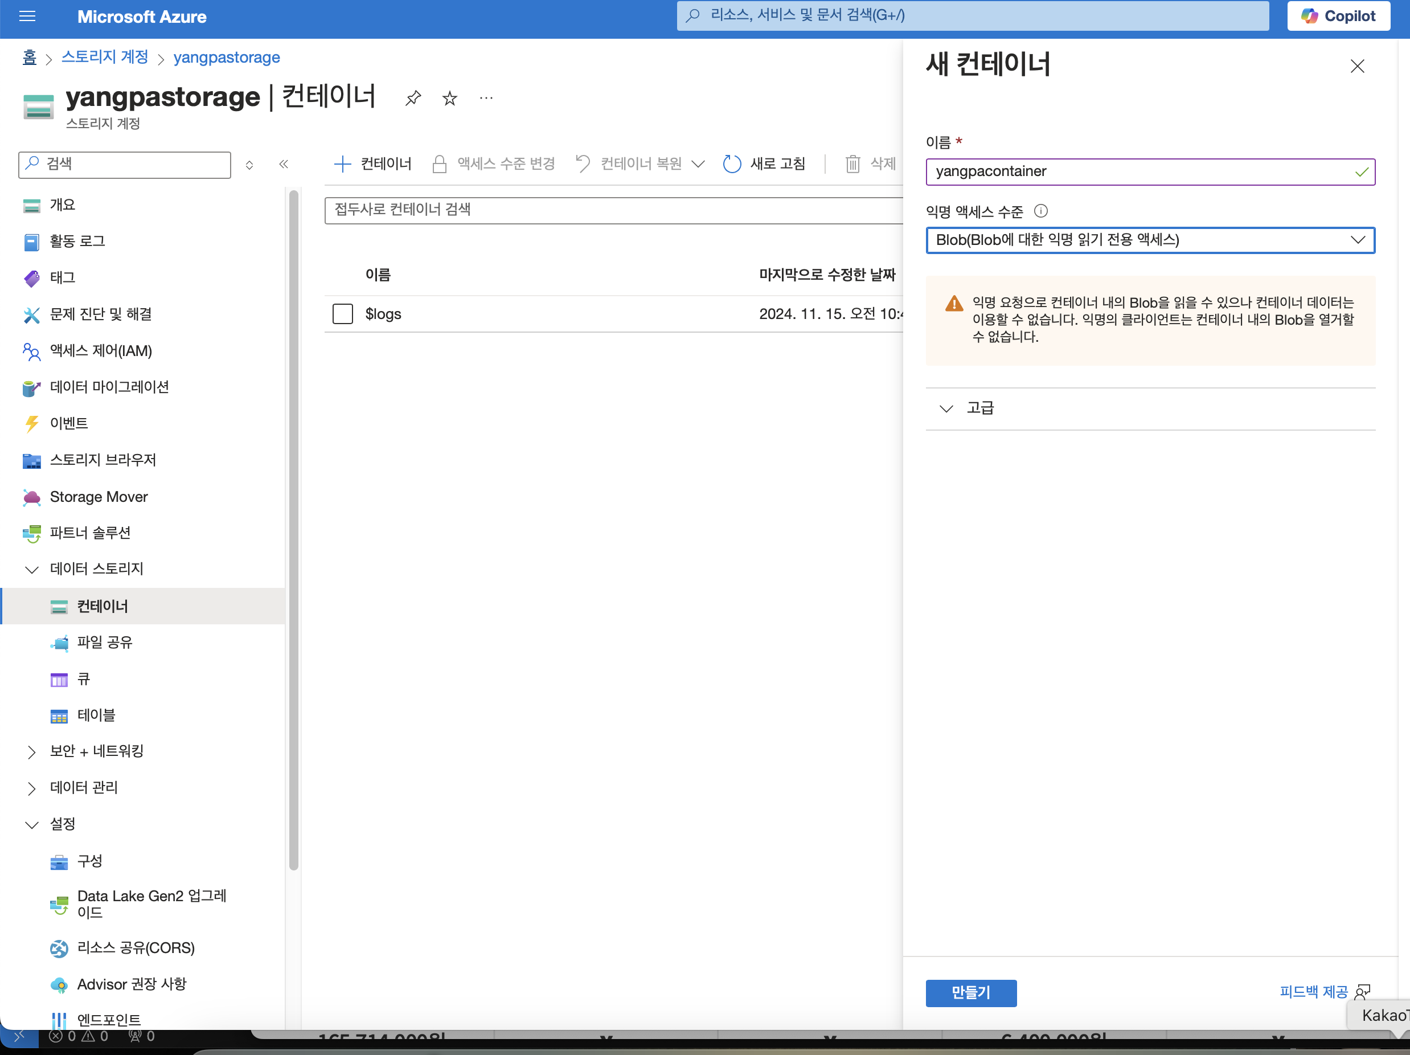Click the 피드백 제공 feedback link
Image resolution: width=1410 pixels, height=1055 pixels.
point(1314,991)
